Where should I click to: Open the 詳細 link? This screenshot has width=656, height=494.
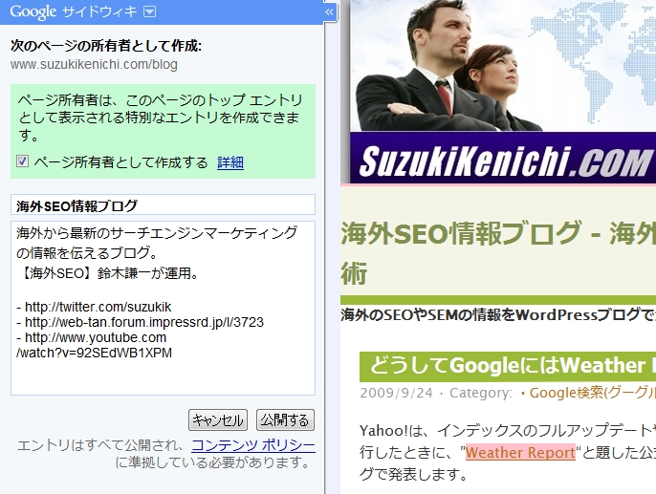pyautogui.click(x=230, y=162)
